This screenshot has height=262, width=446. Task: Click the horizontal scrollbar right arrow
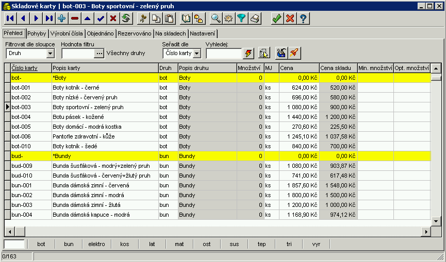click(426, 232)
